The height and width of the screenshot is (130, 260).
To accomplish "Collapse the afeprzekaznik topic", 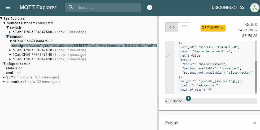I will pyautogui.click(x=5, y=64).
